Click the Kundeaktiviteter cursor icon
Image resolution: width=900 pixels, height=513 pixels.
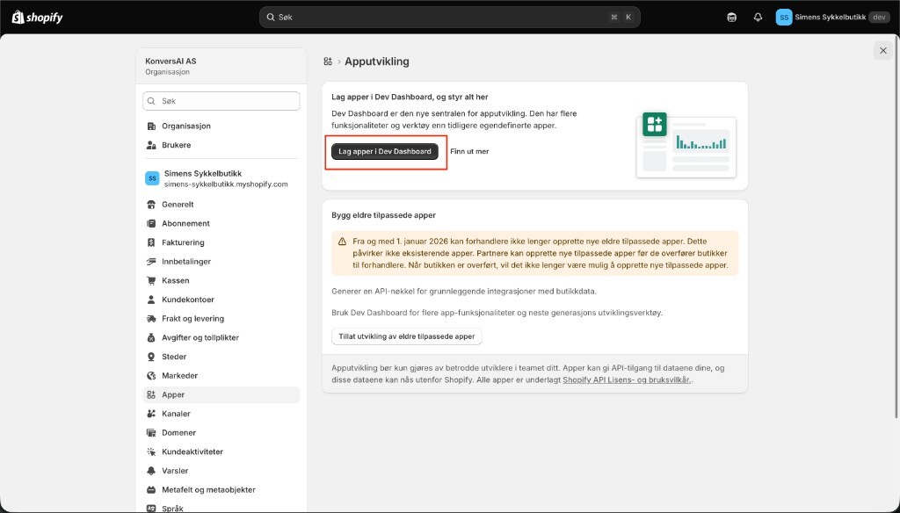tap(151, 452)
